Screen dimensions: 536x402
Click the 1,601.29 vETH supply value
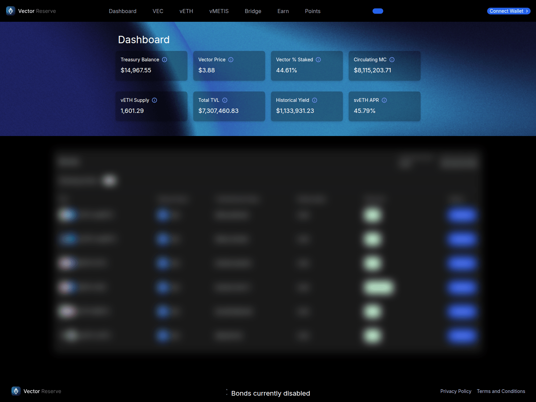[132, 111]
